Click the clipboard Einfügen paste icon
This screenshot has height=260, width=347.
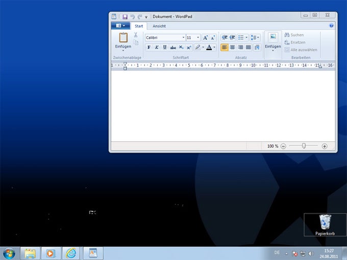coord(123,37)
